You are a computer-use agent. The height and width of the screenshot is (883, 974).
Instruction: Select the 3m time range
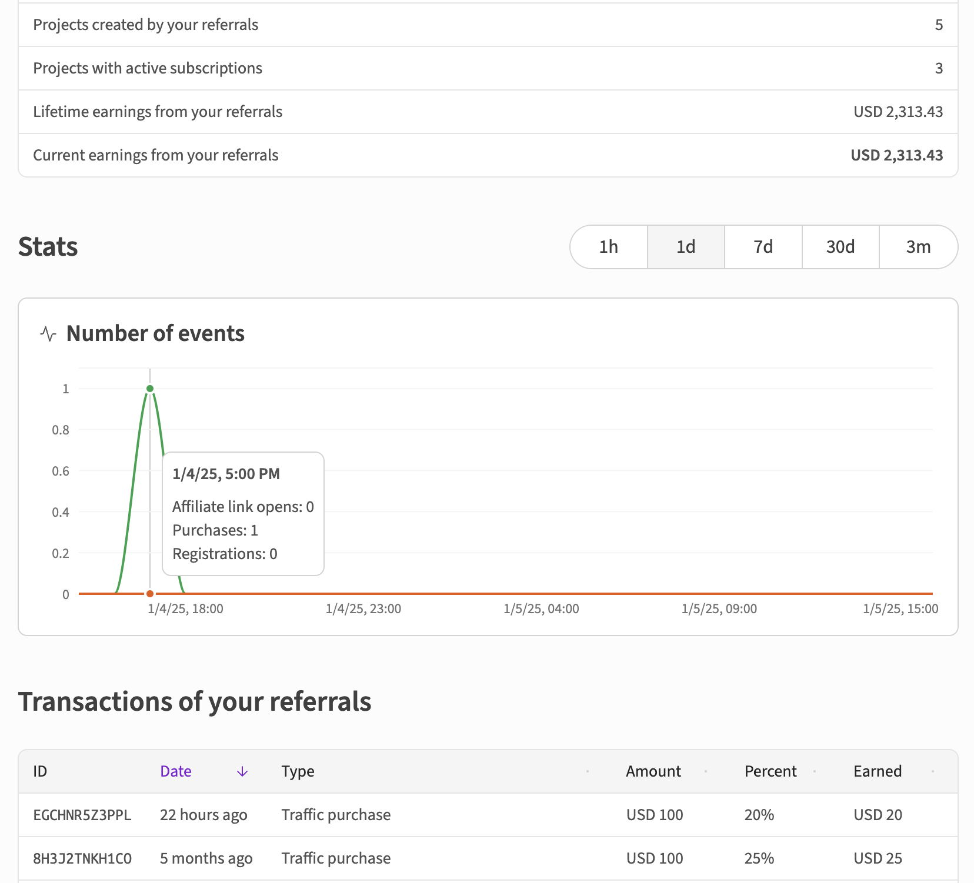click(918, 247)
